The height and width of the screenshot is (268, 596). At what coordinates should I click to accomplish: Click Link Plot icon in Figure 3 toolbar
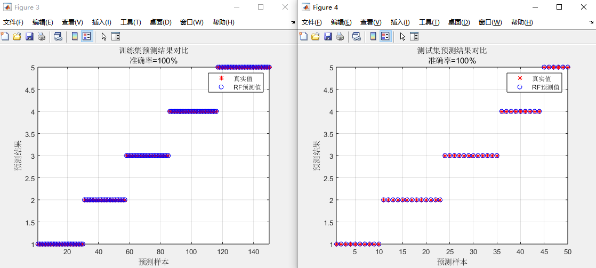pos(58,36)
